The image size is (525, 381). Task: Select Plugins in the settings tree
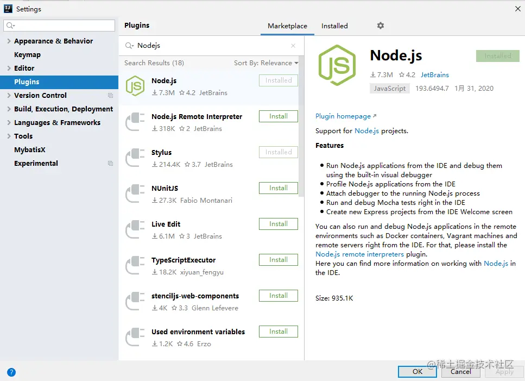pos(59,82)
